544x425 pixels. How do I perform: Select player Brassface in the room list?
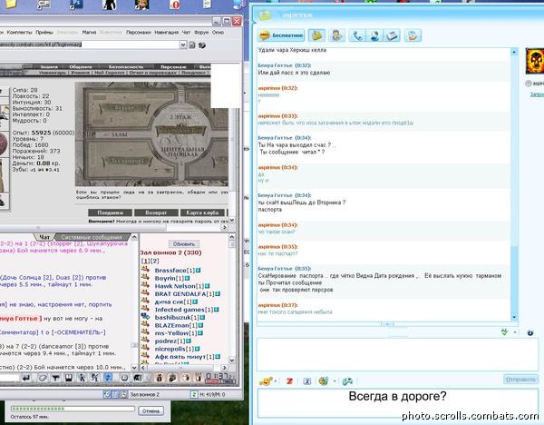pyautogui.click(x=170, y=271)
